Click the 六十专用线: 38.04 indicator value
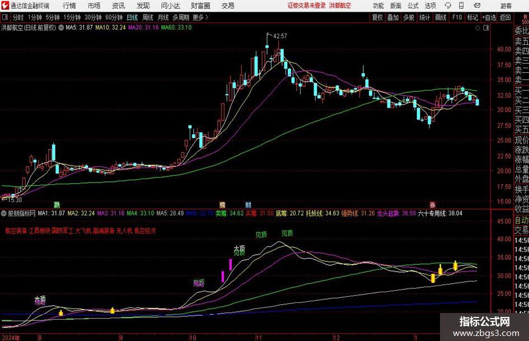 (440, 213)
